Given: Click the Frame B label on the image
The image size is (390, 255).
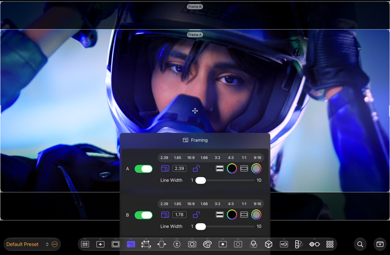Looking at the screenshot, I should (195, 7).
